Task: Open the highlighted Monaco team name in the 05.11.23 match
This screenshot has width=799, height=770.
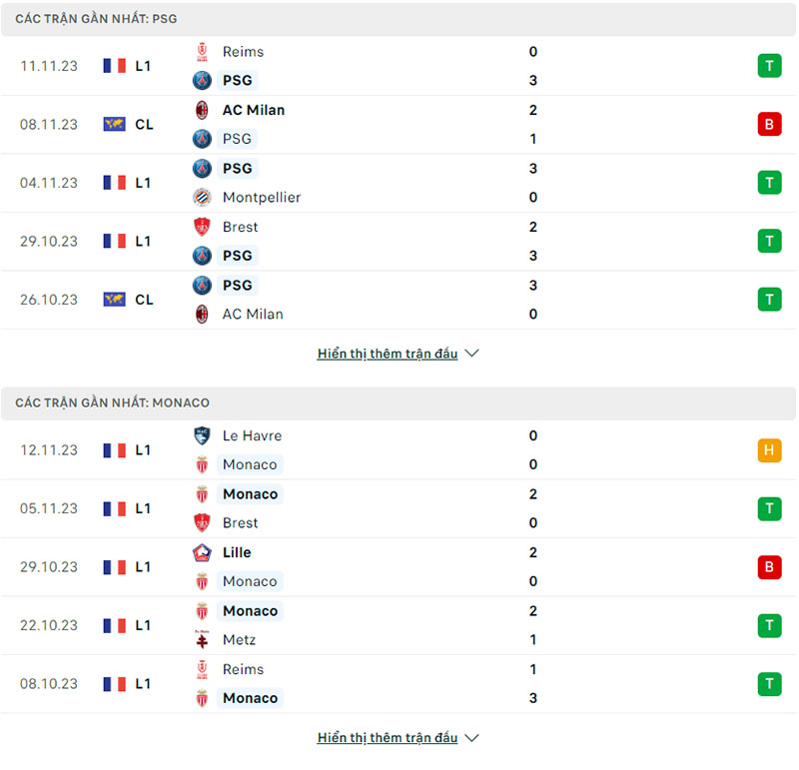Action: pyautogui.click(x=251, y=494)
